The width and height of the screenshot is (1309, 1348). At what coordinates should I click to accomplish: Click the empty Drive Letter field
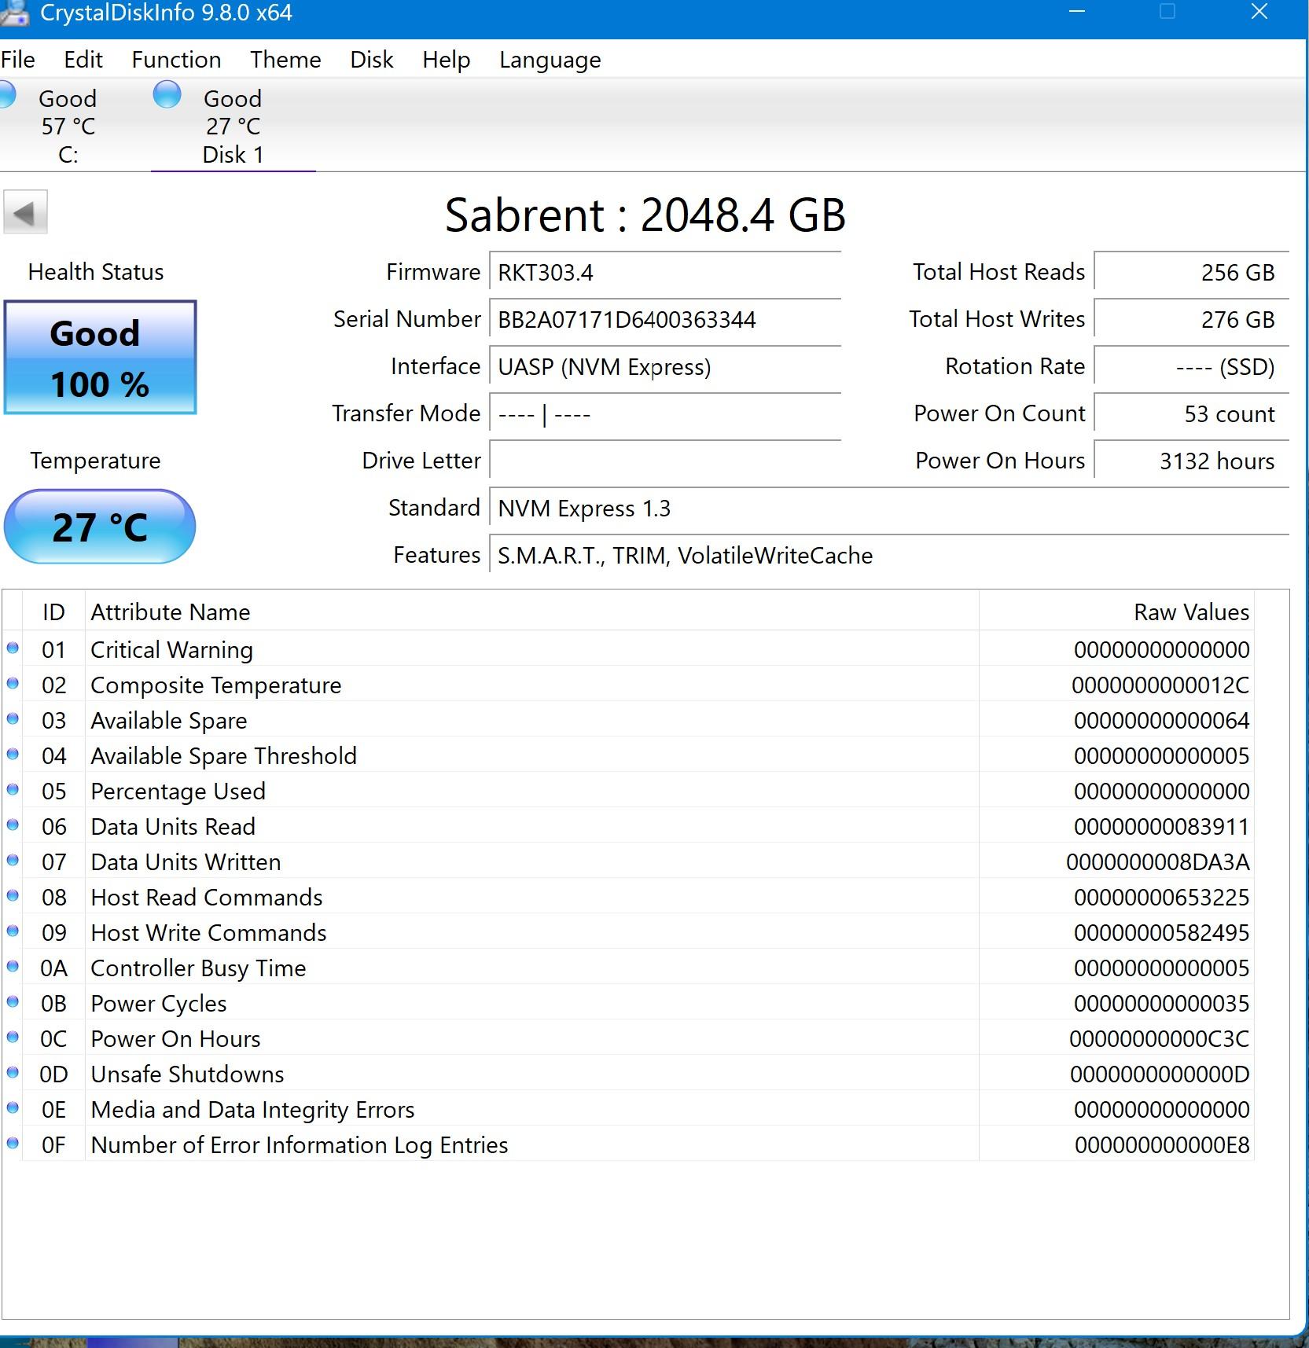665,461
